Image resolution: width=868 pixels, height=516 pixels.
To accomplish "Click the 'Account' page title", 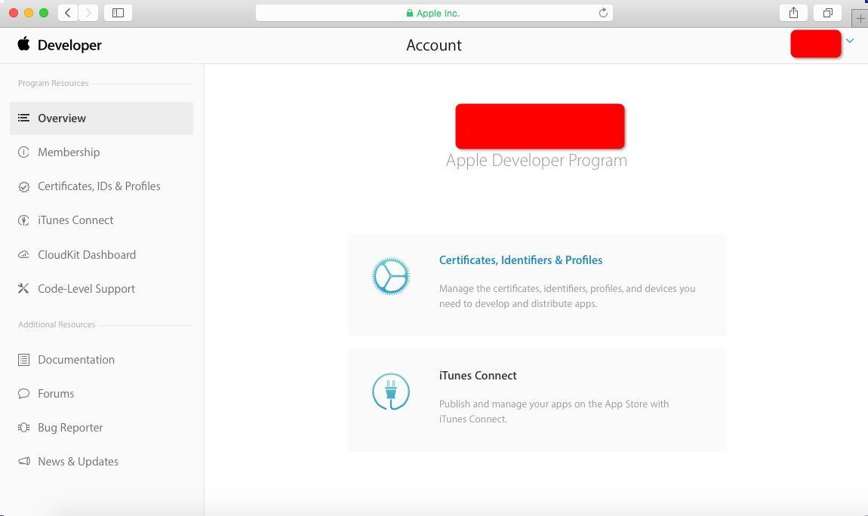I will [434, 45].
